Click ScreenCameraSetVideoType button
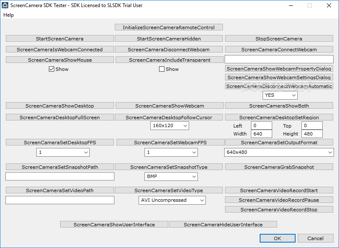This screenshot has width=339, height=248. pos(169,190)
